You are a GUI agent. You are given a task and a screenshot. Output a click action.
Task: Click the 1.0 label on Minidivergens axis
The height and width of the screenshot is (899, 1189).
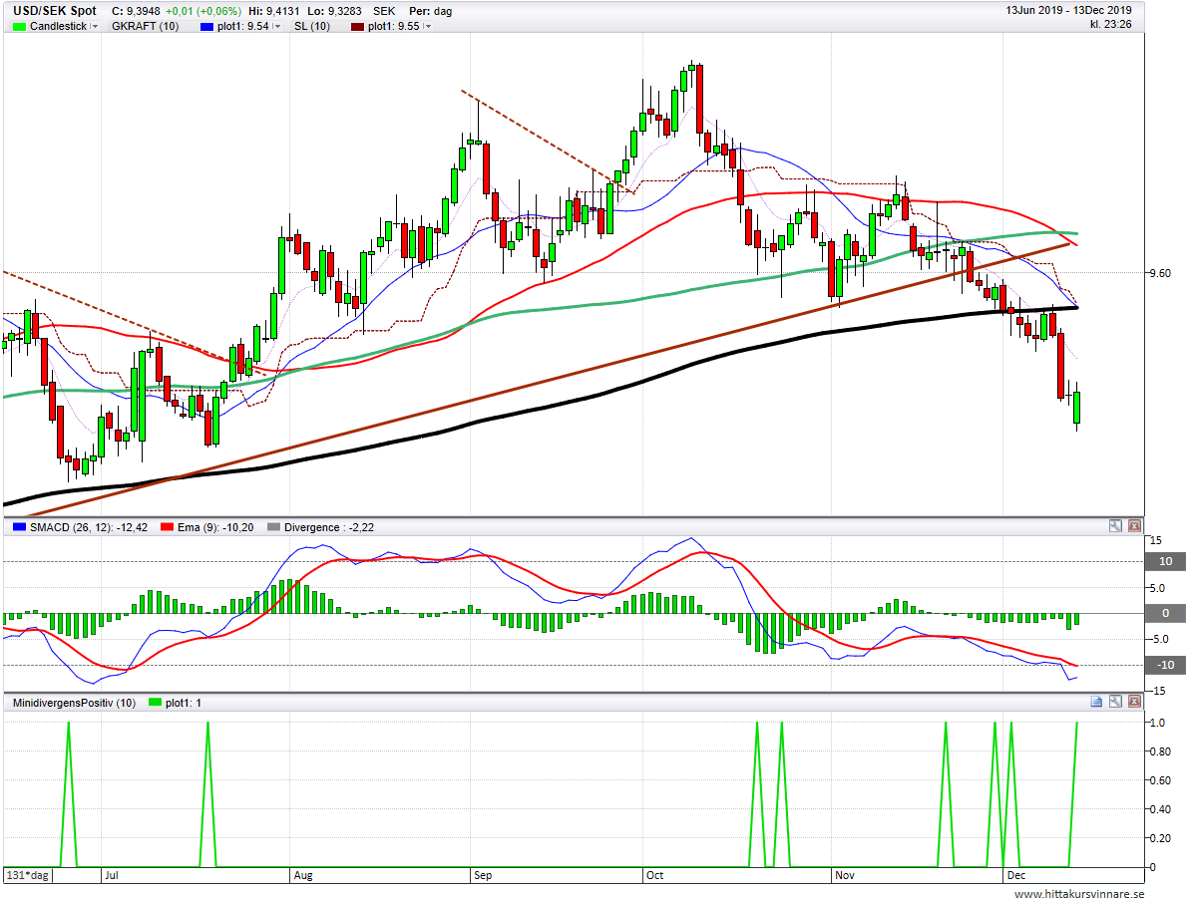1158,723
